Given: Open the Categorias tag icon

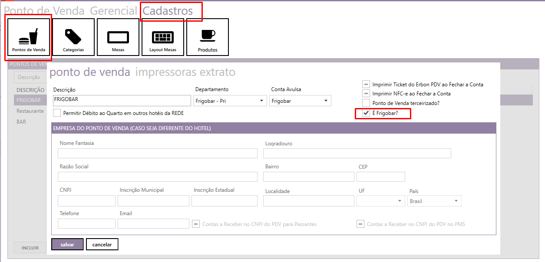Looking at the screenshot, I should click(x=73, y=37).
